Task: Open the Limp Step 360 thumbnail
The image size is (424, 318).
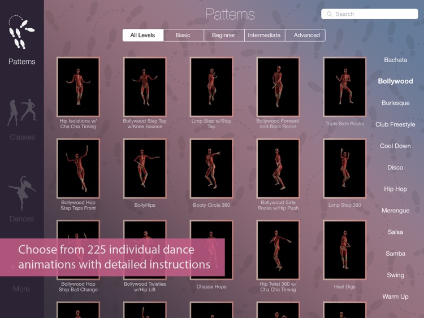Action: tap(345, 168)
